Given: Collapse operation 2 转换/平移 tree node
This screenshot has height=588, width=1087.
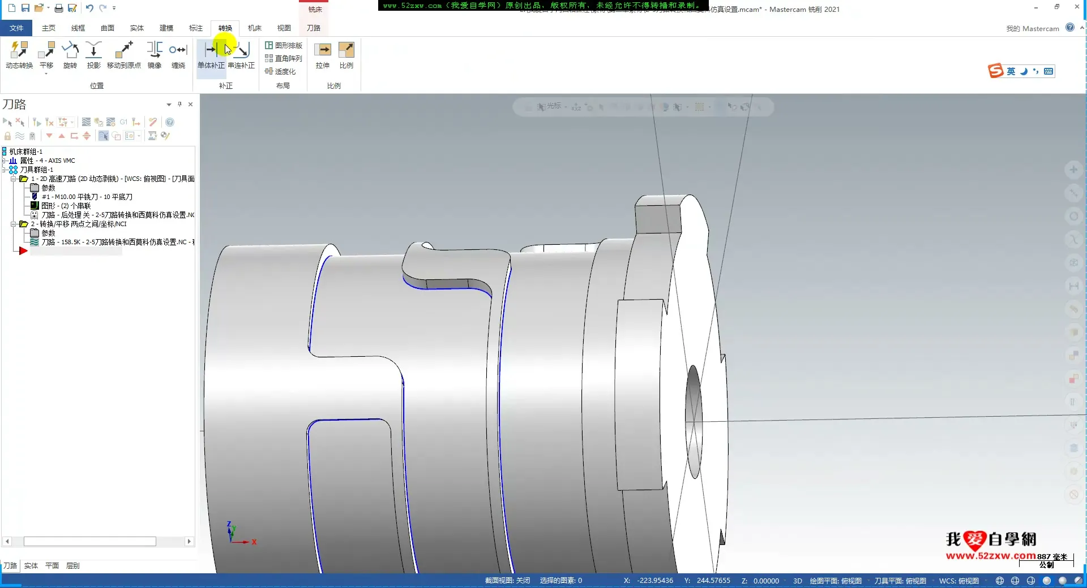Looking at the screenshot, I should coord(14,224).
